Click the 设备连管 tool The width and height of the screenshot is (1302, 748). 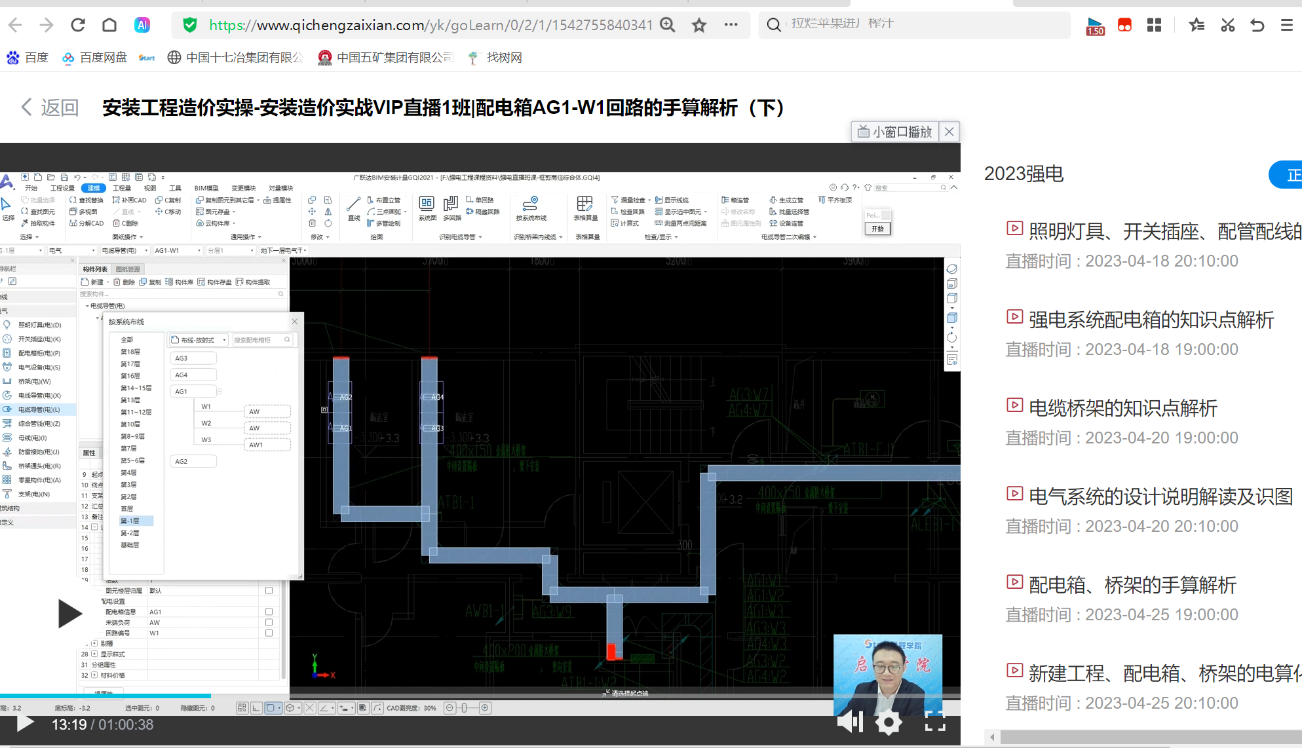point(786,223)
